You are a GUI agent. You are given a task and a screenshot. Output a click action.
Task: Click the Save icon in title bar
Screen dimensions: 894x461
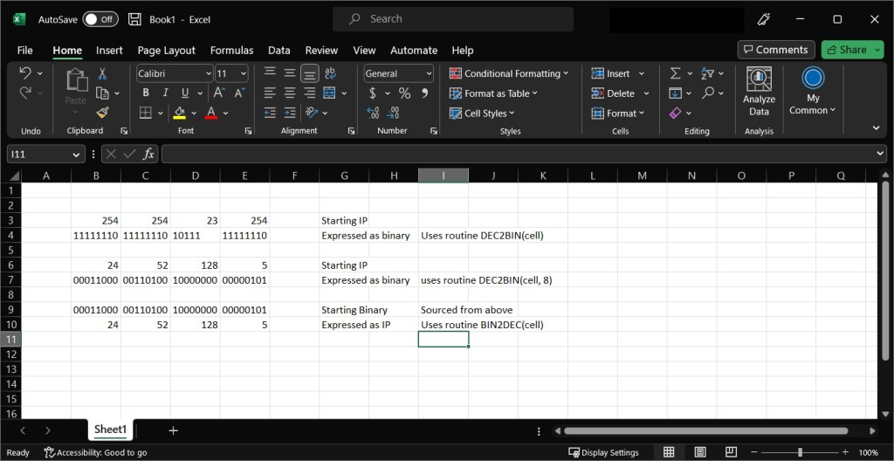[x=134, y=19]
